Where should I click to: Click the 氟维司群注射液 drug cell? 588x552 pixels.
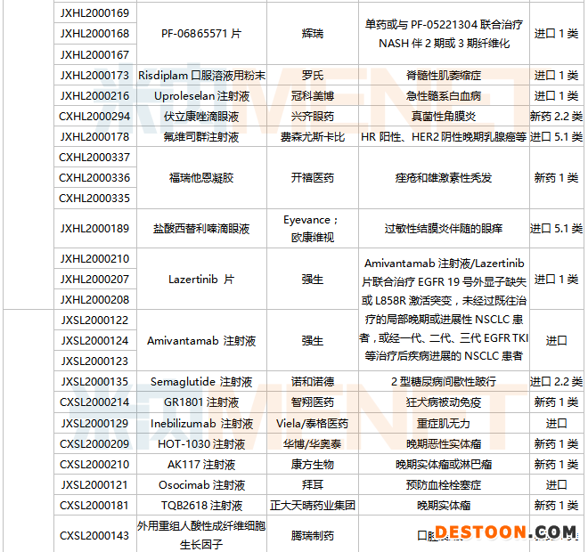201,137
